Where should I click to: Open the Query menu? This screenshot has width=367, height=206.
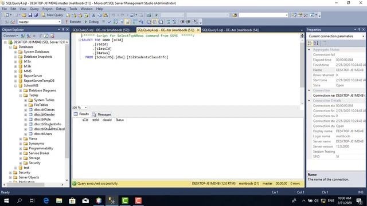pos(34,9)
